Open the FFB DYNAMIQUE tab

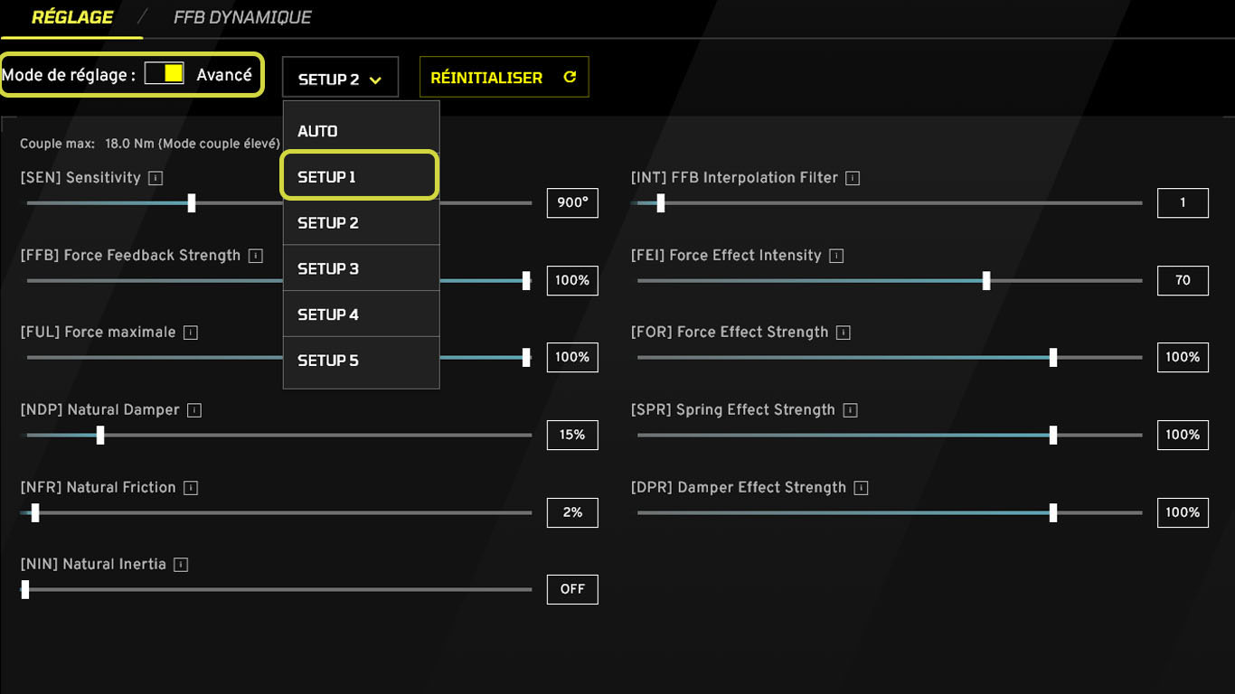tap(242, 17)
